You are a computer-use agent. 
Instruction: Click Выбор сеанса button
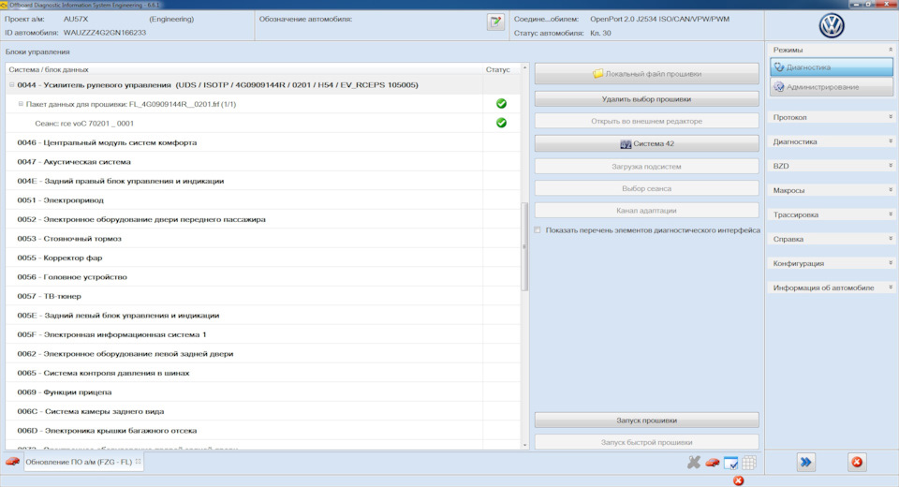point(647,188)
